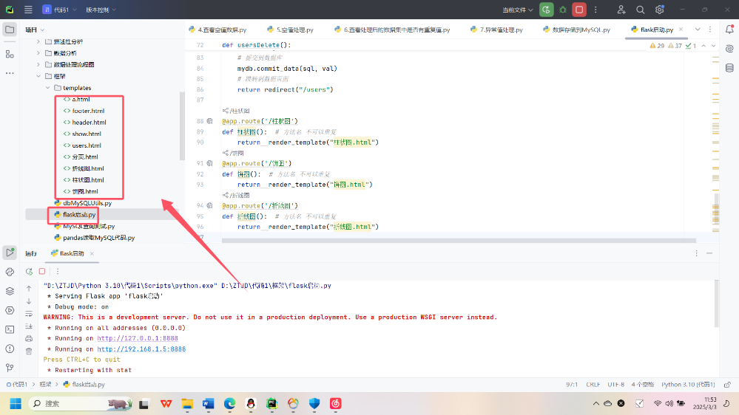Click the rerun flask启动 button in top toolbar
Image resolution: width=739 pixels, height=415 pixels.
click(546, 10)
